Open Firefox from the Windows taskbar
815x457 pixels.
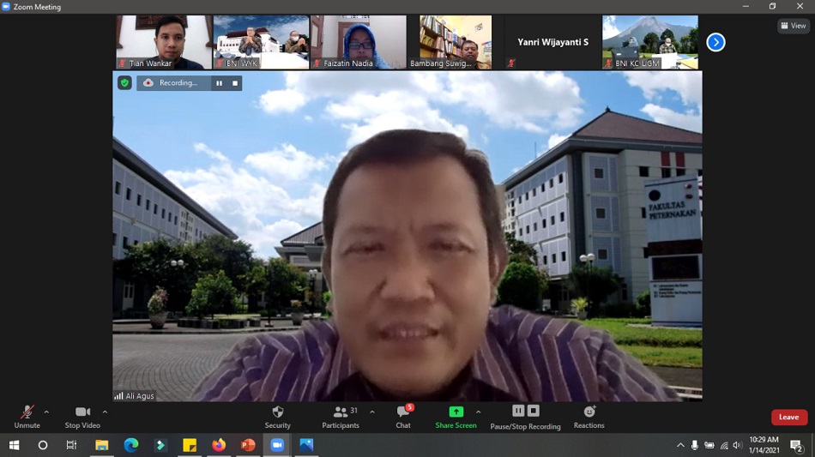[219, 445]
